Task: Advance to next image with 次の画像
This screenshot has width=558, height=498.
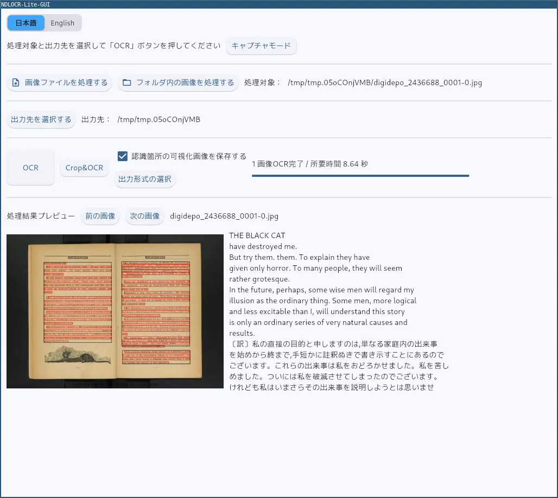Action: pyautogui.click(x=145, y=216)
